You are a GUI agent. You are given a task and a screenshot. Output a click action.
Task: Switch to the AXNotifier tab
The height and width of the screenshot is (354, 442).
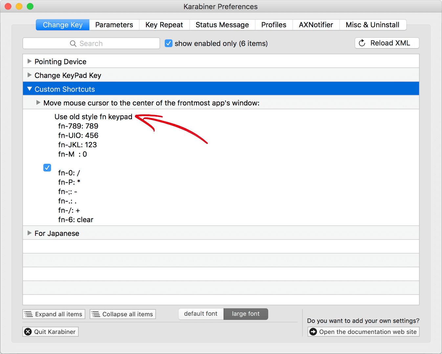[316, 25]
